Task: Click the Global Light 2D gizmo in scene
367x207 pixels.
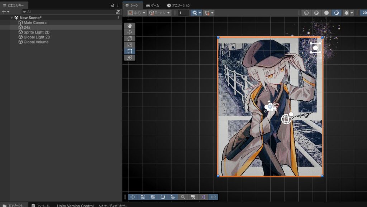Action: (286, 119)
